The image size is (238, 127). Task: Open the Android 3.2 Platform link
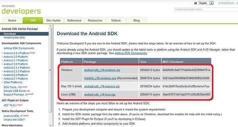(16, 57)
